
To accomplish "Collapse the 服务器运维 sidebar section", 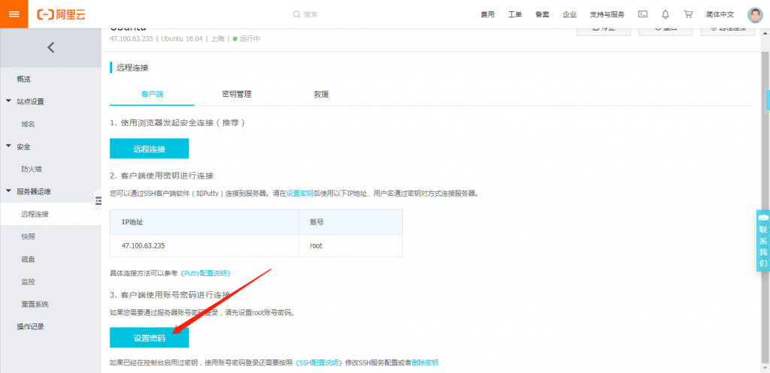I will [x=9, y=191].
